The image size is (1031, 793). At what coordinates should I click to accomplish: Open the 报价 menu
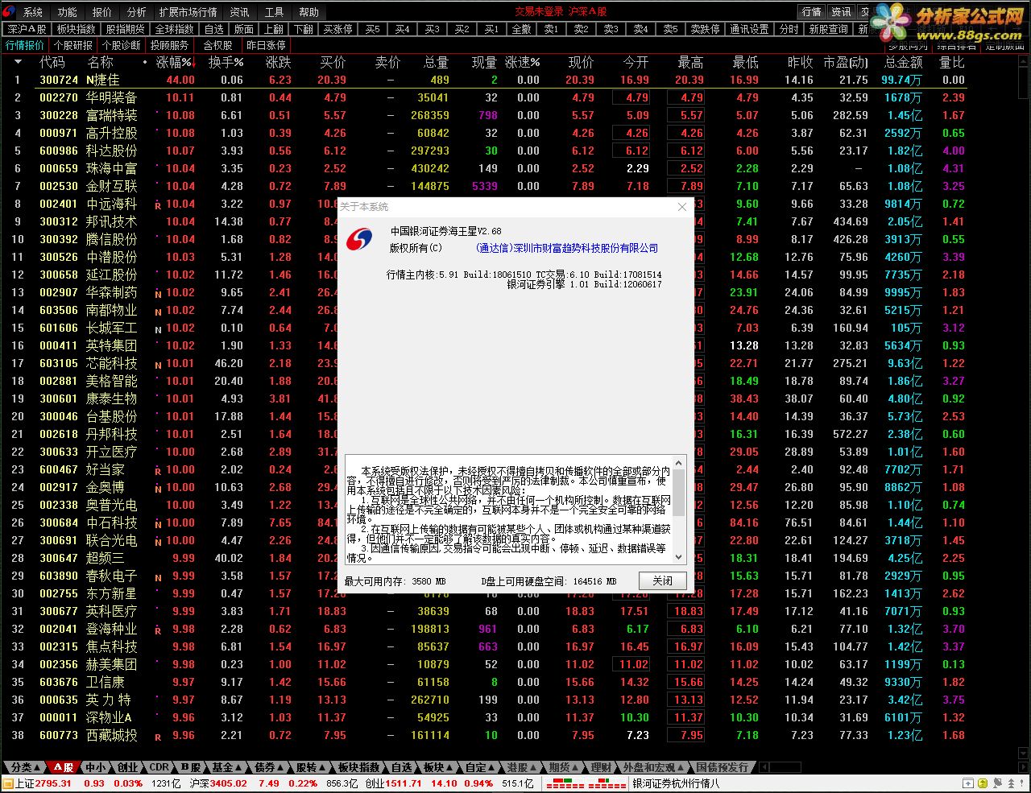(102, 12)
